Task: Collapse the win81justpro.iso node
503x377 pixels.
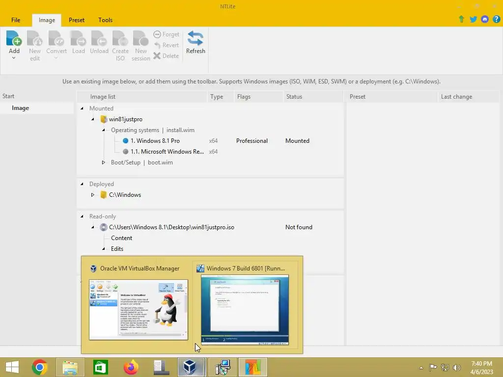Action: click(93, 227)
